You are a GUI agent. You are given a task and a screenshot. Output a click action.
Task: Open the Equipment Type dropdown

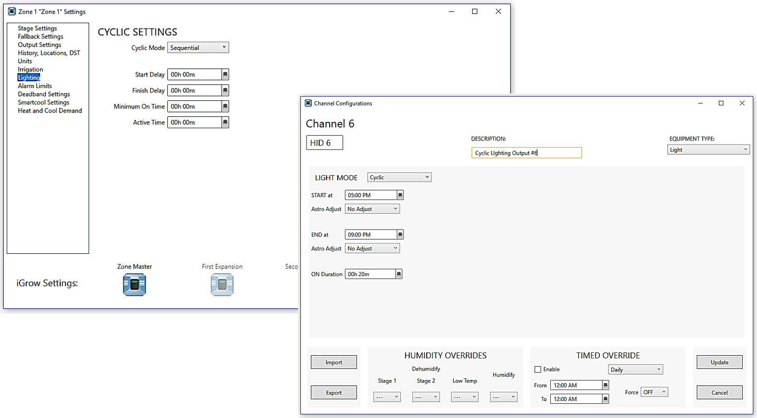point(708,150)
